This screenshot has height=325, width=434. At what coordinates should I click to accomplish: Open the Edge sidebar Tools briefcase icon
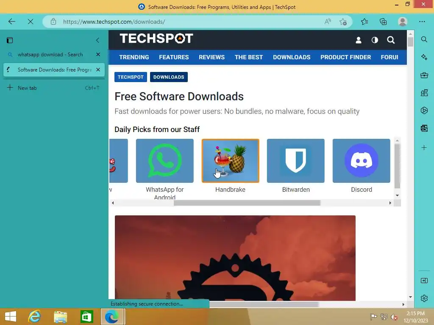coord(424,75)
